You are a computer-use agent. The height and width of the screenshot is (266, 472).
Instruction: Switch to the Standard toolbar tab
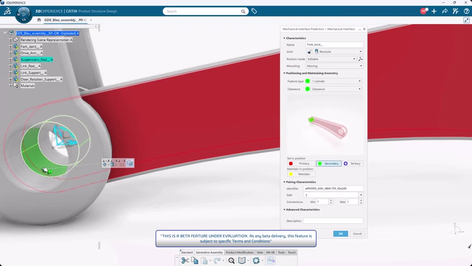click(x=187, y=252)
